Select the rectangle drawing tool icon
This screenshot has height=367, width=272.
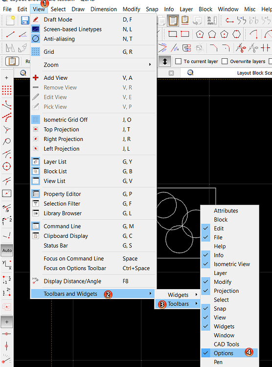[173, 34]
